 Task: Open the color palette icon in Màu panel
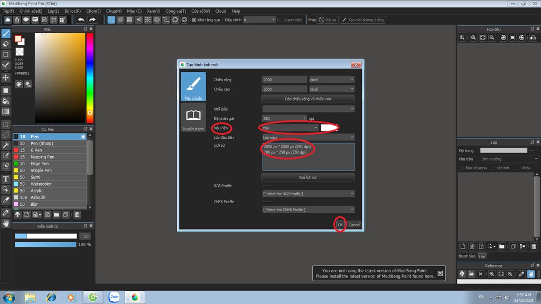tap(19, 84)
